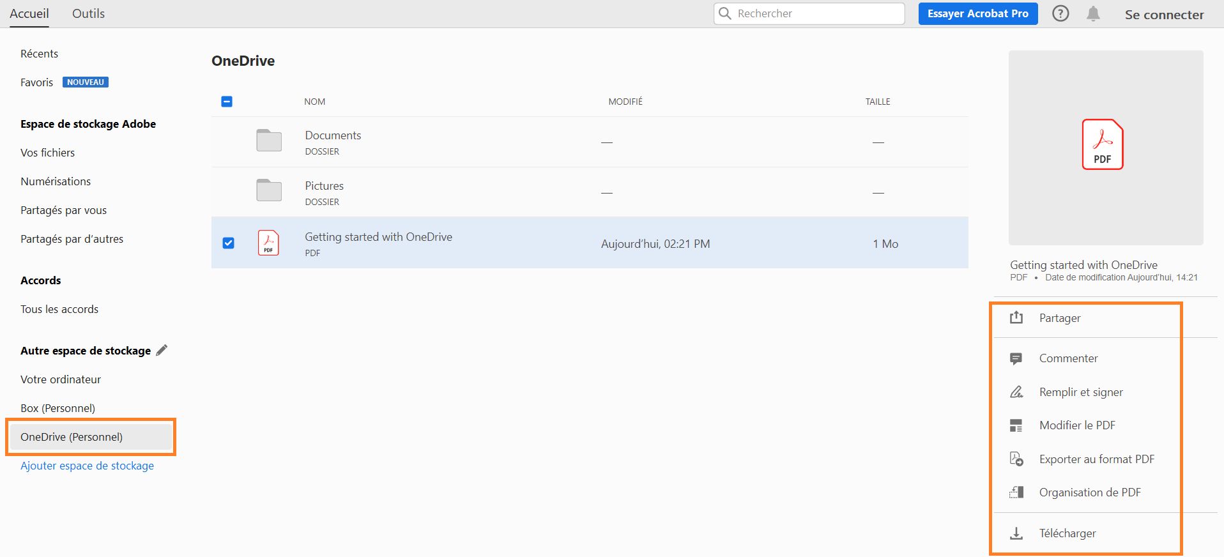Click Remplir et signer label
1224x557 pixels.
[1081, 392]
